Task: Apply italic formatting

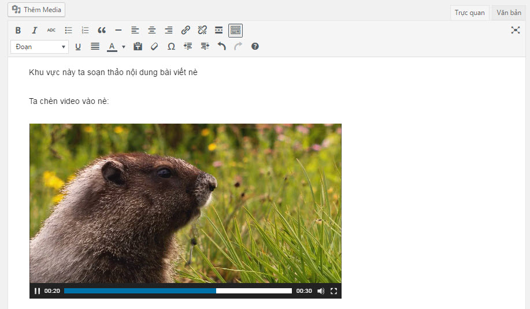Action: click(x=35, y=31)
